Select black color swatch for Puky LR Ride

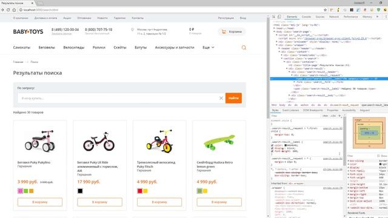click(x=80, y=191)
